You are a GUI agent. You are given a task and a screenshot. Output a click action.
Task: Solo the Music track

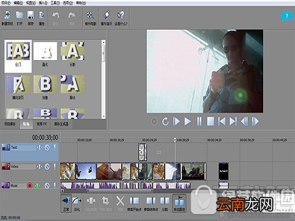click(x=55, y=186)
